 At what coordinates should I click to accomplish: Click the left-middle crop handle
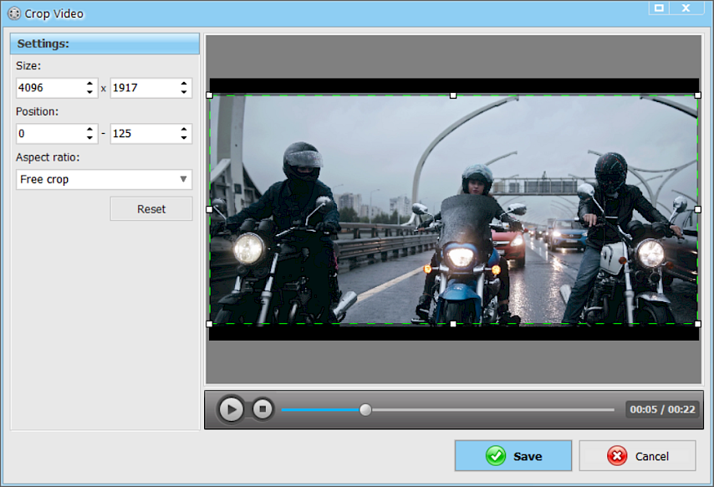[x=210, y=209]
